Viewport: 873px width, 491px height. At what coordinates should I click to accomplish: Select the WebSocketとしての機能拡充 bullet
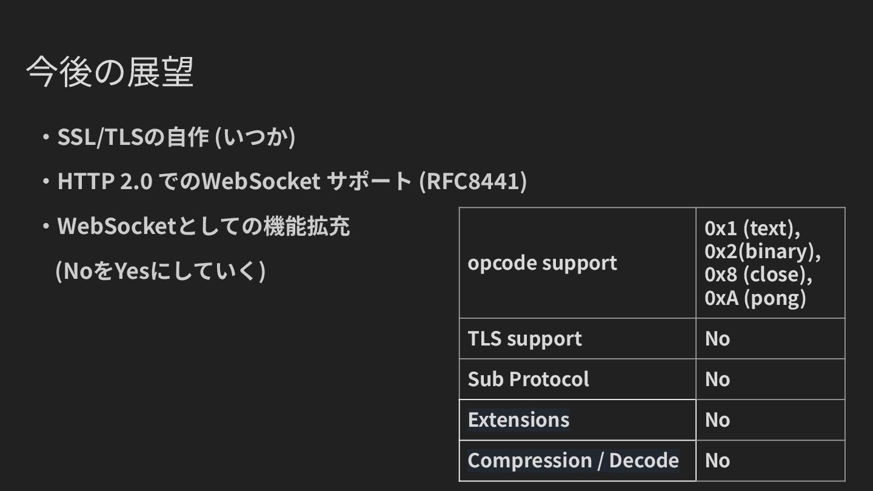click(203, 227)
